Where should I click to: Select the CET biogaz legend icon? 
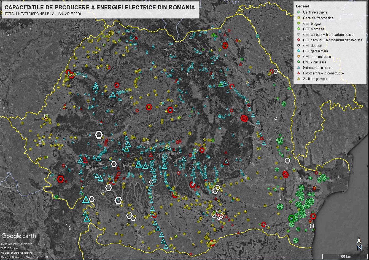(299, 23)
